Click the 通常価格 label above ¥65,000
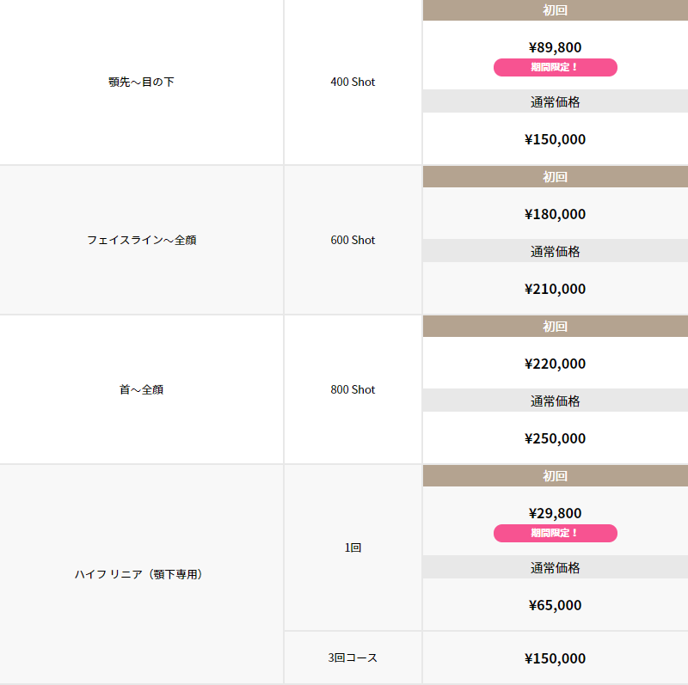Screen dimensions: 688x685 point(555,568)
